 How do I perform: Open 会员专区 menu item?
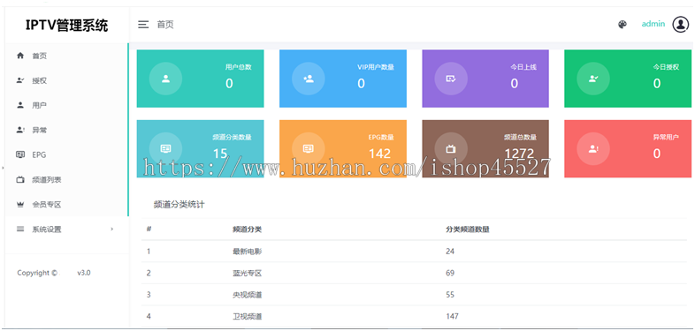coord(66,205)
